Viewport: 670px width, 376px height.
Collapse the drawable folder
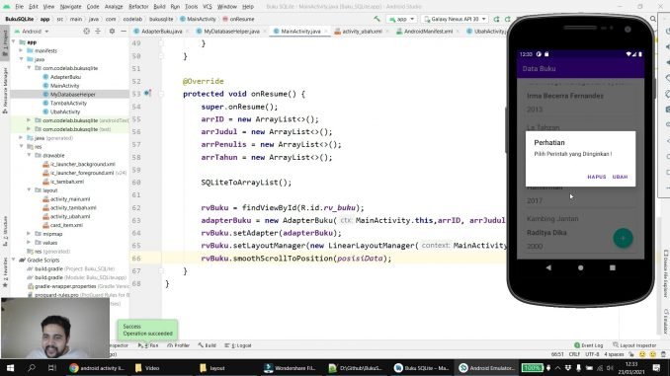click(29, 155)
